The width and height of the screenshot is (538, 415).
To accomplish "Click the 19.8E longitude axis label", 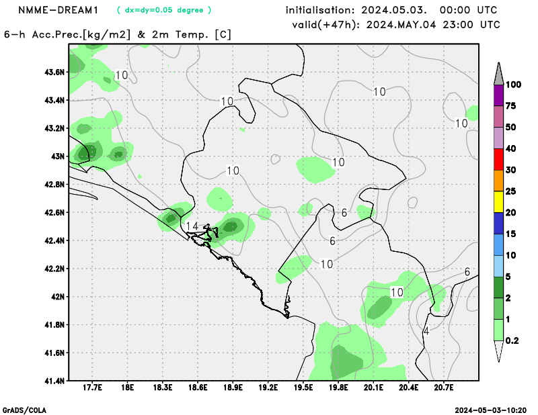I will click(338, 387).
